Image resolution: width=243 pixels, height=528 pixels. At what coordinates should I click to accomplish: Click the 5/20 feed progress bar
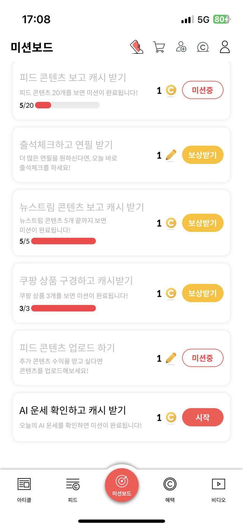[67, 105]
